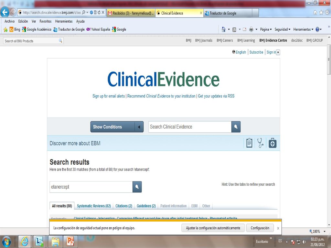
Task: Open the Herramientas command bar dropdown
Action: (x=303, y=29)
